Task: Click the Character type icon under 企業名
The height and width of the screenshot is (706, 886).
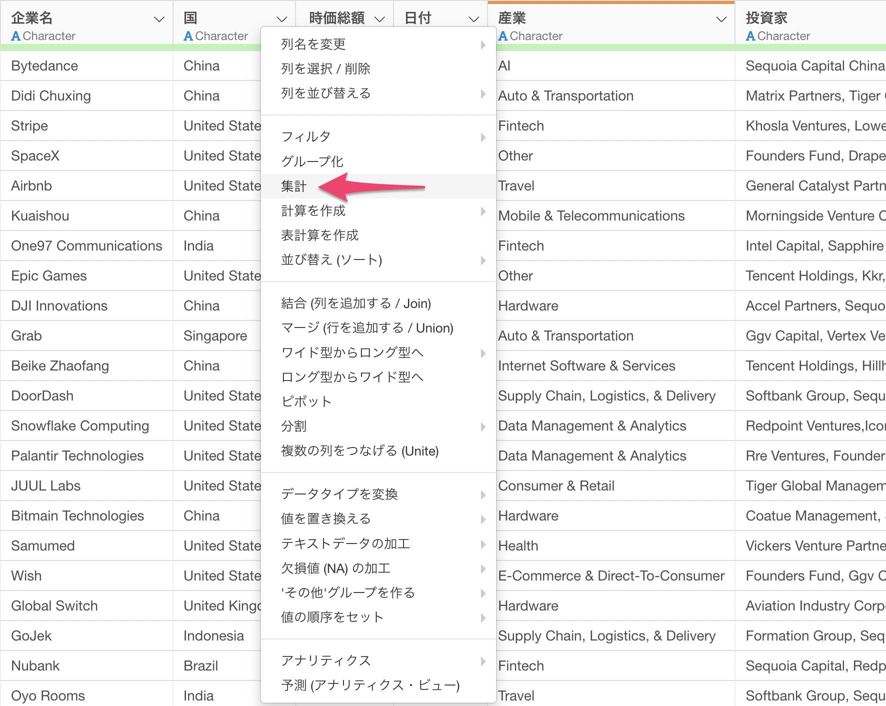Action: [x=16, y=36]
